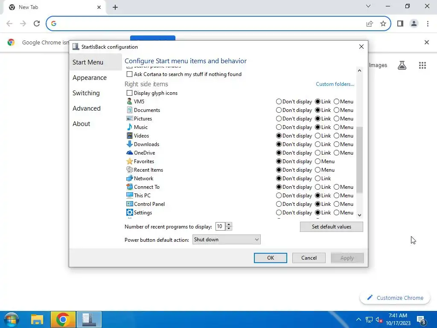The height and width of the screenshot is (328, 437).
Task: Select the New Tab Chrome tab
Action: [x=55, y=7]
